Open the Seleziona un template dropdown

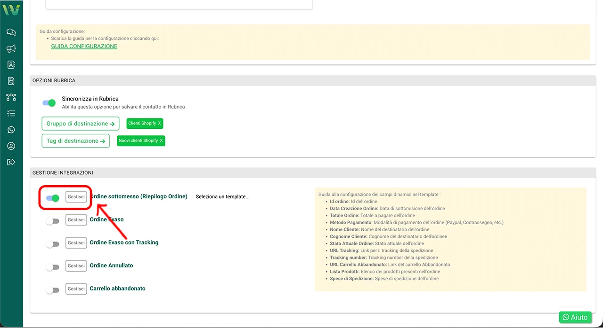pos(222,197)
